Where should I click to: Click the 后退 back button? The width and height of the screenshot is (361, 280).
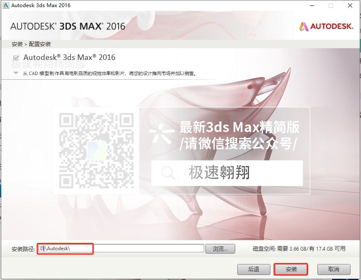pyautogui.click(x=254, y=269)
